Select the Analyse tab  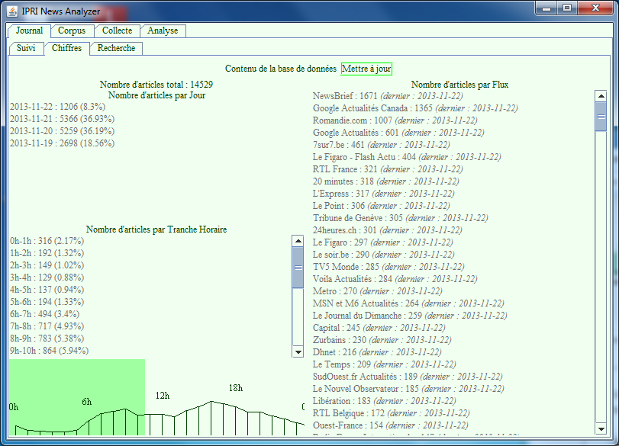pos(163,31)
